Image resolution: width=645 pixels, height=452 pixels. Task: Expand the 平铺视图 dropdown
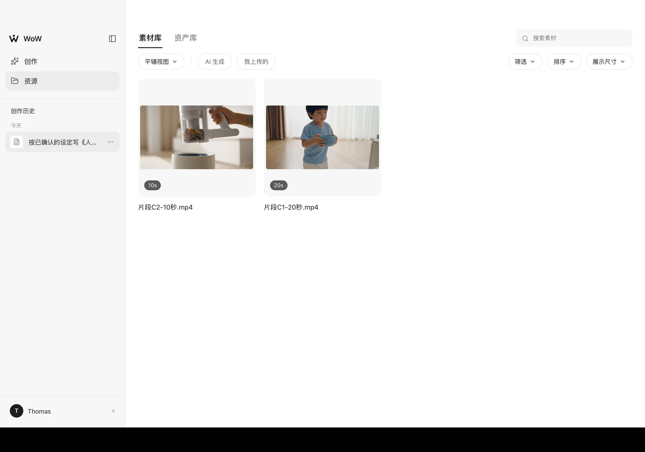[161, 62]
